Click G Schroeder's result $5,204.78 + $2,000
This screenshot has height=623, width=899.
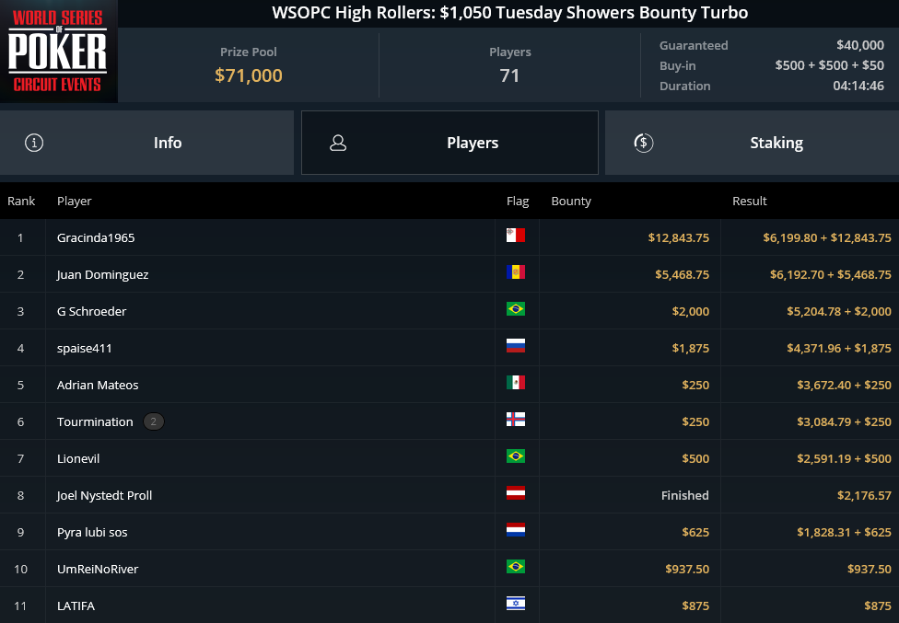[x=839, y=311]
